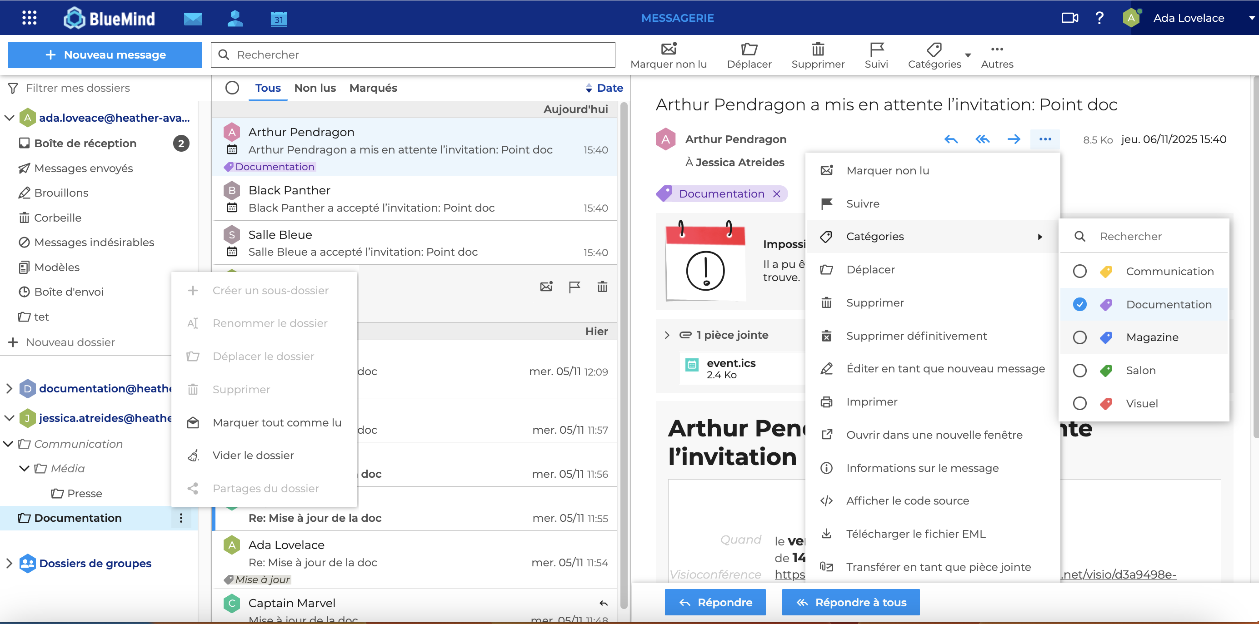Open the apps grid launcher icon
The width and height of the screenshot is (1259, 624).
[x=30, y=18]
